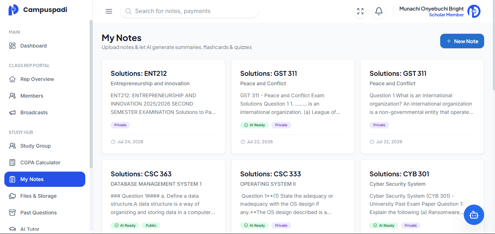Open Rep Overview page
Viewport: 495px width, 234px height.
(x=45, y=79)
